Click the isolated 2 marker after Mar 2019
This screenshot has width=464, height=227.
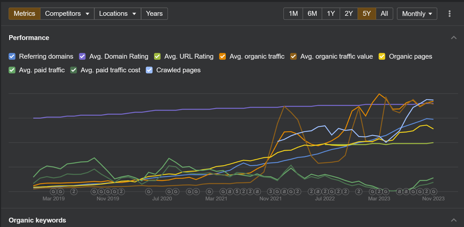tap(74, 192)
